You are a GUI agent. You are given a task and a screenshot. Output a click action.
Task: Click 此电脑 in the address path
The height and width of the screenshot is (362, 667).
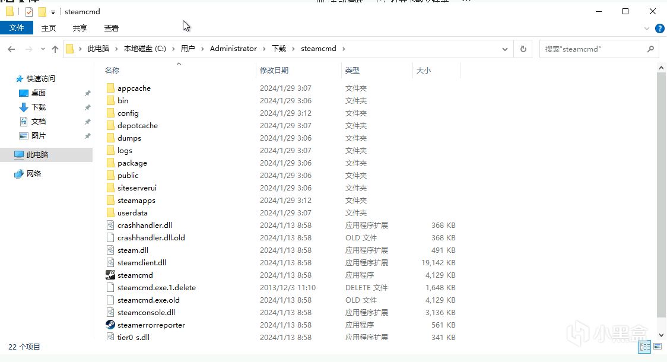99,49
